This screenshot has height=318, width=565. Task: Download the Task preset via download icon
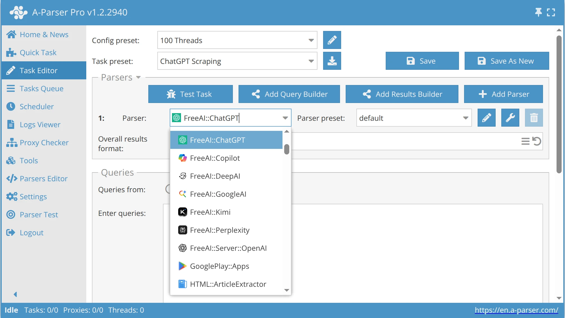(x=332, y=61)
